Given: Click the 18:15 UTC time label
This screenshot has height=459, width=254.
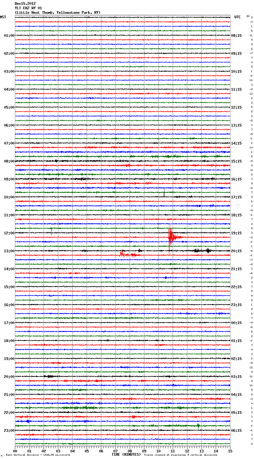Looking at the screenshot, I should [x=236, y=215].
